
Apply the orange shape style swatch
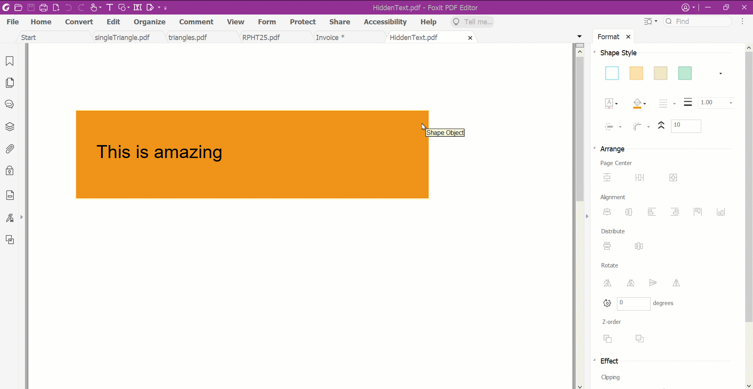point(636,73)
